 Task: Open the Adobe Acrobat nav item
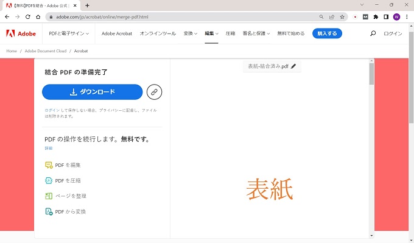[117, 33]
